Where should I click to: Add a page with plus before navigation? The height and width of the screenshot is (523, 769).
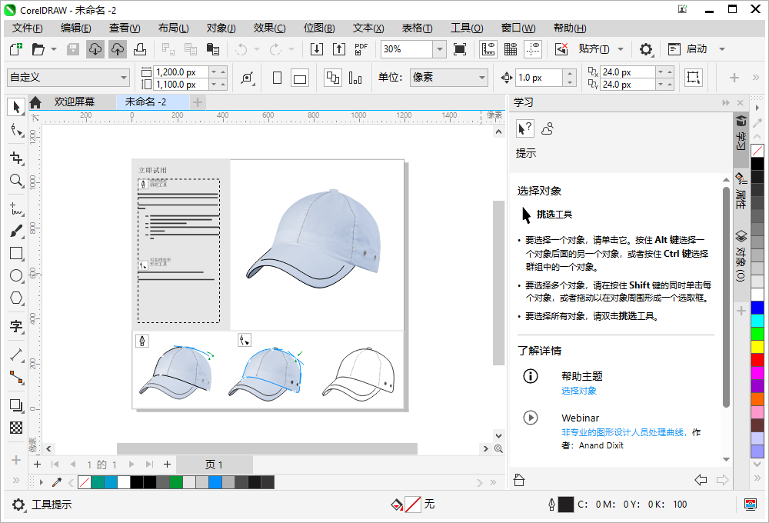pos(37,464)
